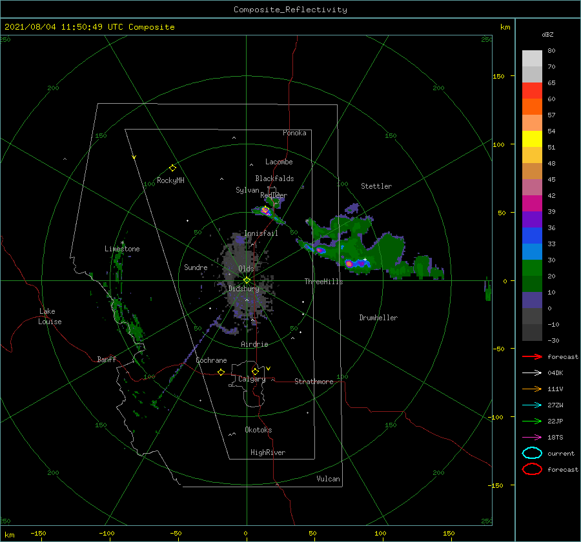Click the Airdrie town label
The width and height of the screenshot is (581, 542).
254,344
